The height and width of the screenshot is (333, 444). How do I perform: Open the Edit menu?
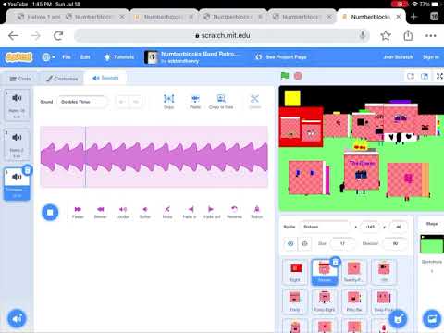85,57
